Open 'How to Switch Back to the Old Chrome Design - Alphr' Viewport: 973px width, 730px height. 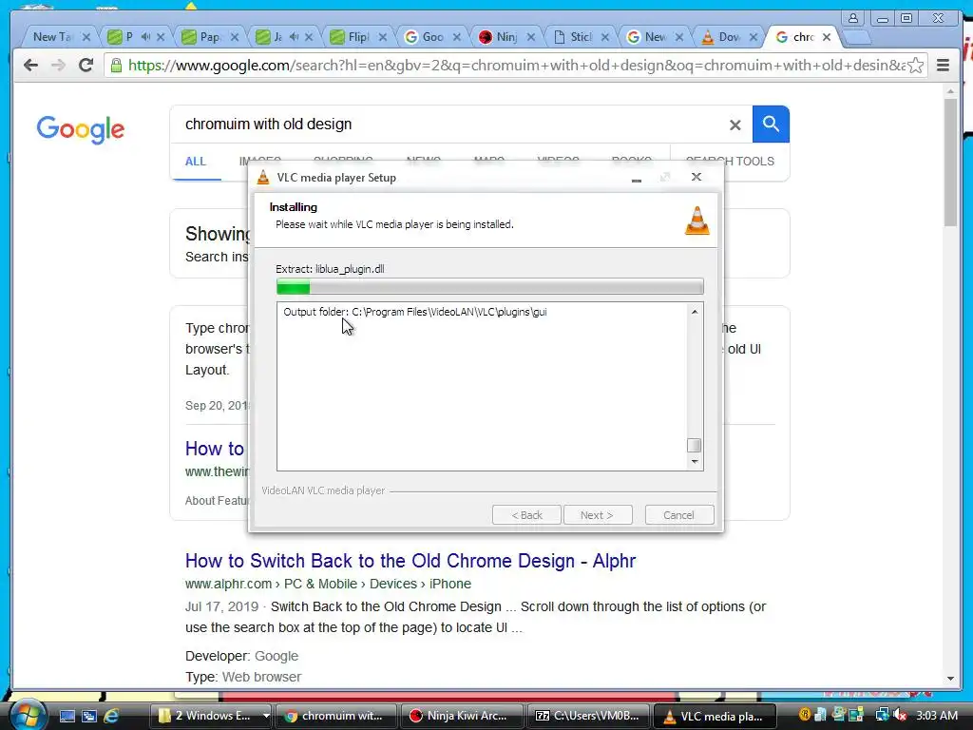pyautogui.click(x=410, y=561)
